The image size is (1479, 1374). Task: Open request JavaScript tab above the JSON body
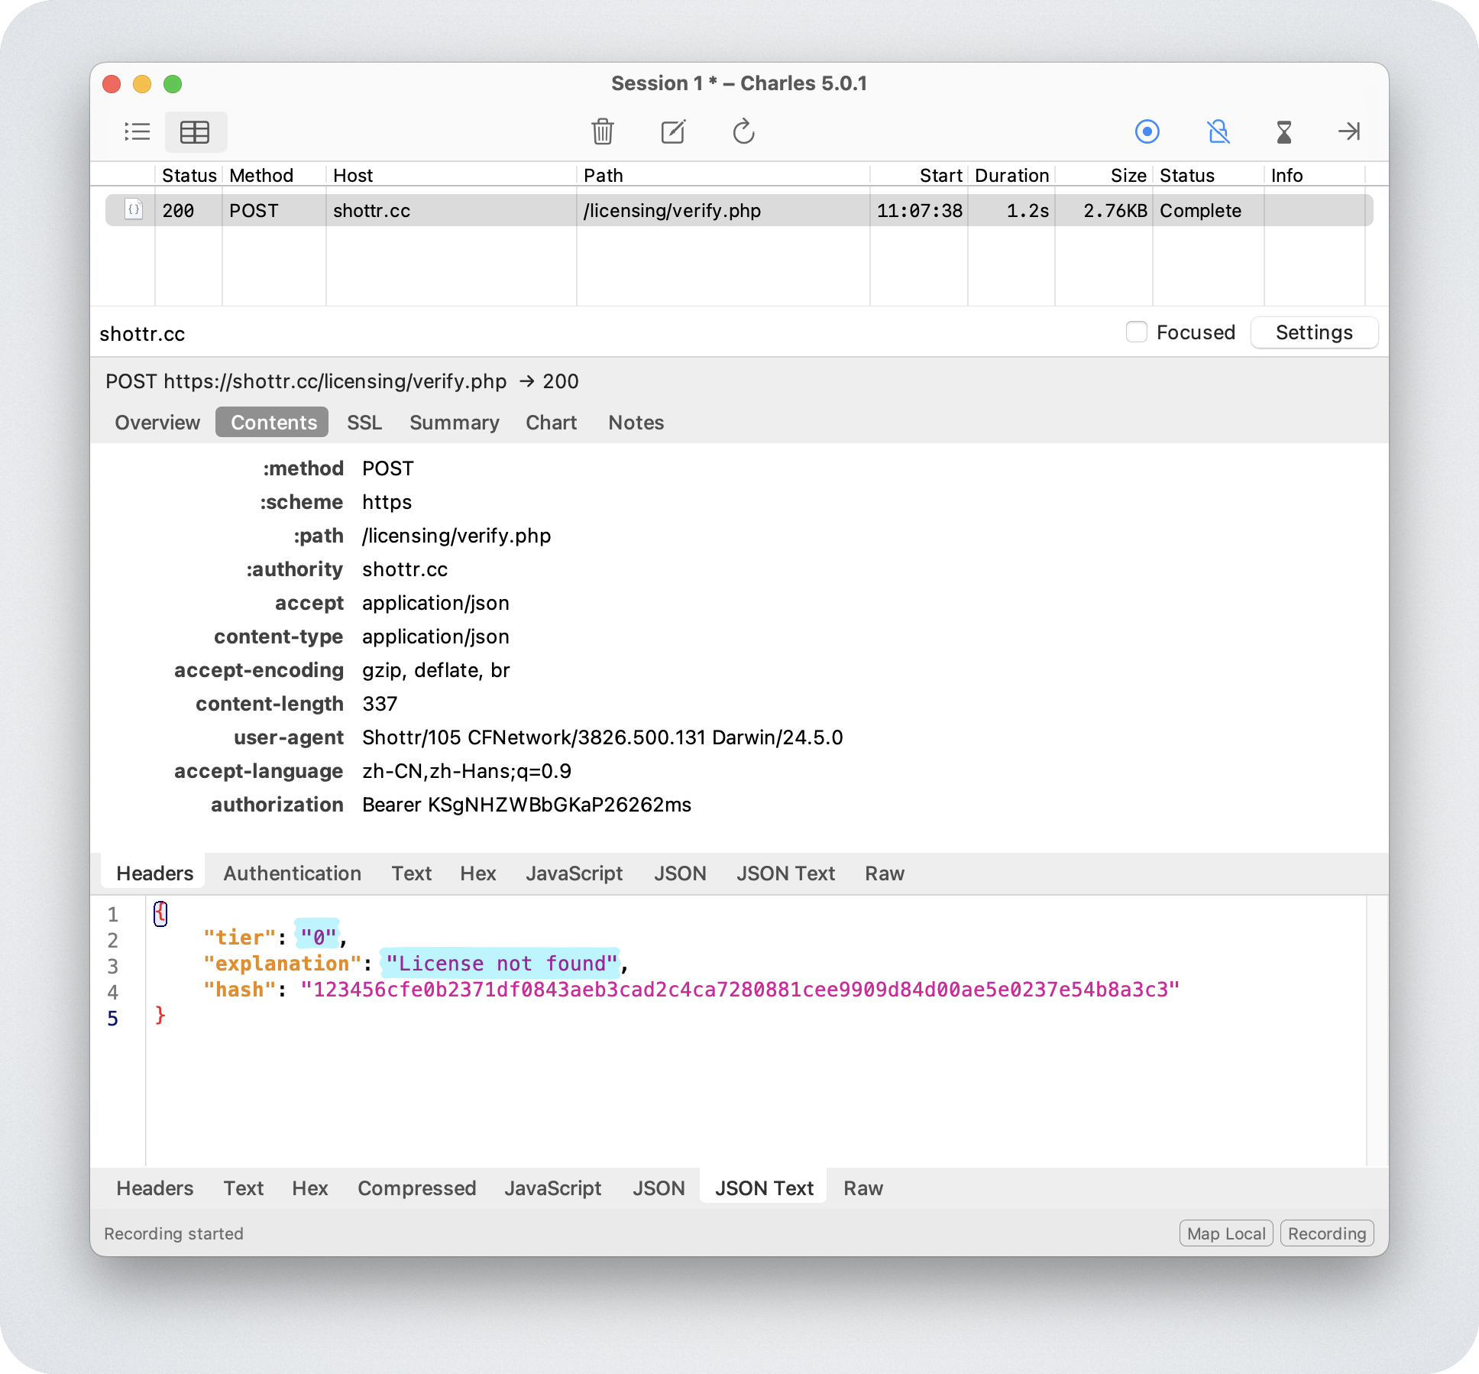[x=574, y=873]
